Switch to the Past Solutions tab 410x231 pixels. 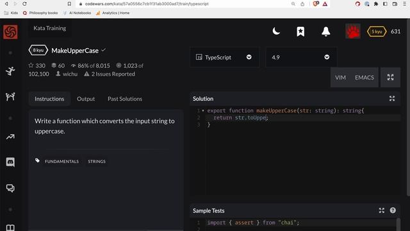[125, 99]
